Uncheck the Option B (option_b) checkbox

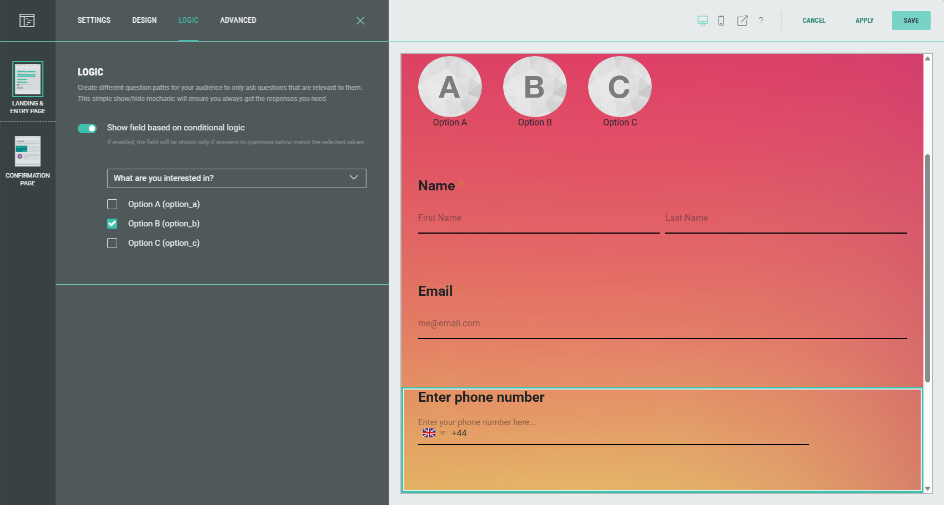pyautogui.click(x=112, y=224)
